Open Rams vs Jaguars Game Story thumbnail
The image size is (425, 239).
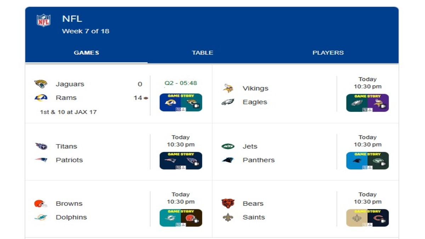tap(181, 103)
